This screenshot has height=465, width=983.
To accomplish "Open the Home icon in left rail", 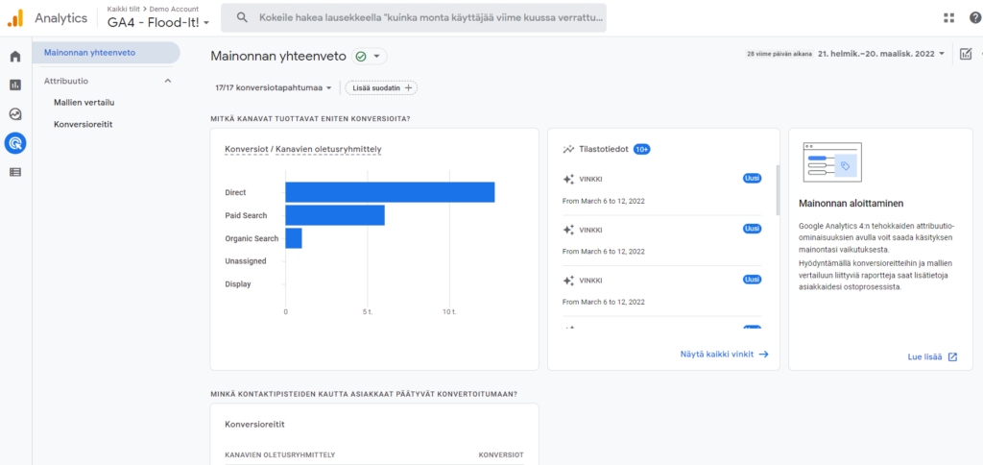I will point(15,57).
